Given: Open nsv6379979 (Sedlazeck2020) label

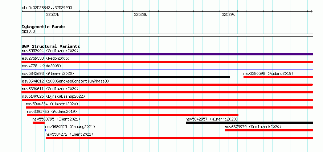Looking at the screenshot, I should coord(253,127).
